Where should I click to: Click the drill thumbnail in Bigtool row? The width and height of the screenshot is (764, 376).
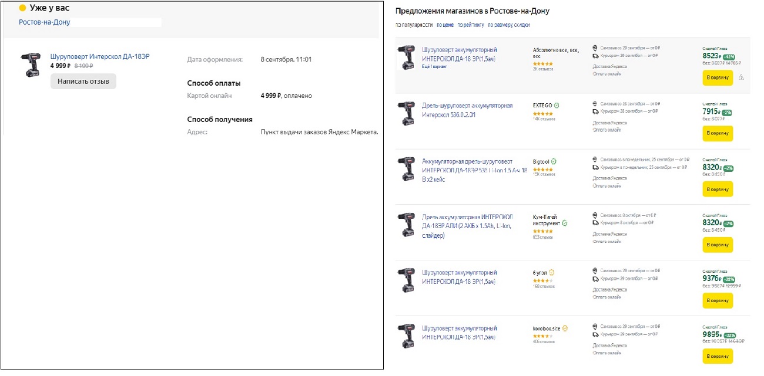(406, 169)
